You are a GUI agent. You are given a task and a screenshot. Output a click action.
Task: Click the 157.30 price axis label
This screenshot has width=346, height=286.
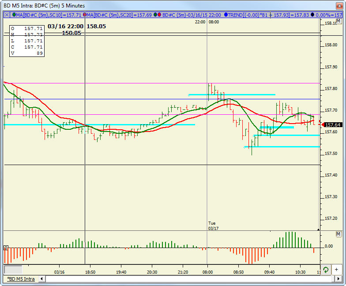(331, 197)
